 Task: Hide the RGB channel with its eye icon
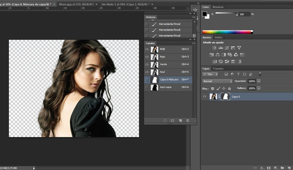[x=147, y=49]
